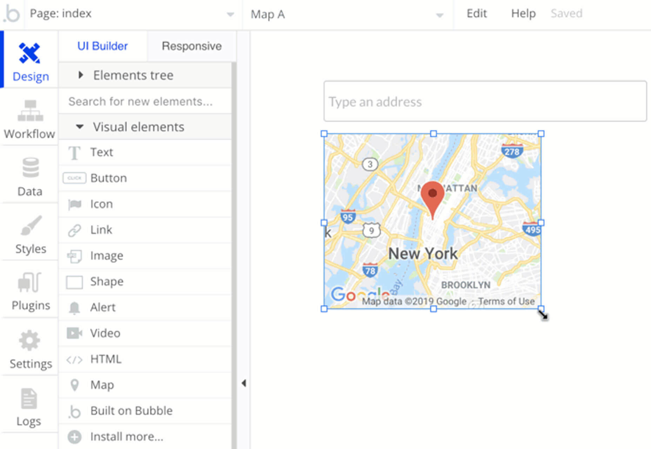Choose the Button element label
This screenshot has height=449, width=651.
pyautogui.click(x=108, y=178)
